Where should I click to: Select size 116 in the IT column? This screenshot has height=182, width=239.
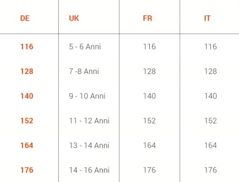tap(210, 47)
